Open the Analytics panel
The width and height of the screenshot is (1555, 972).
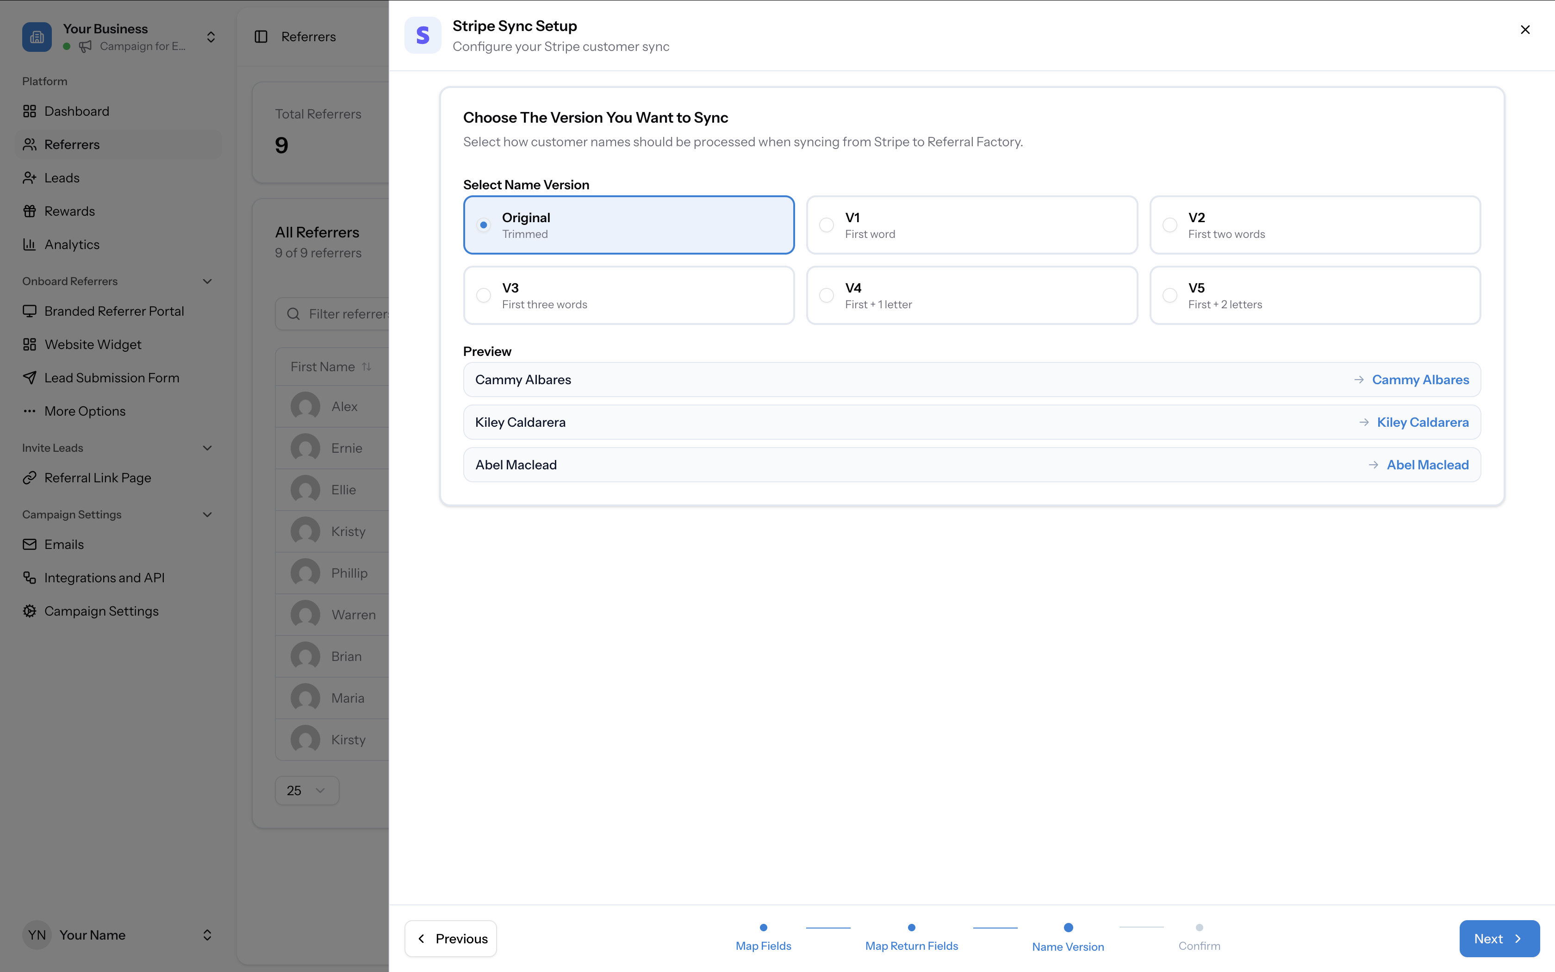(72, 243)
